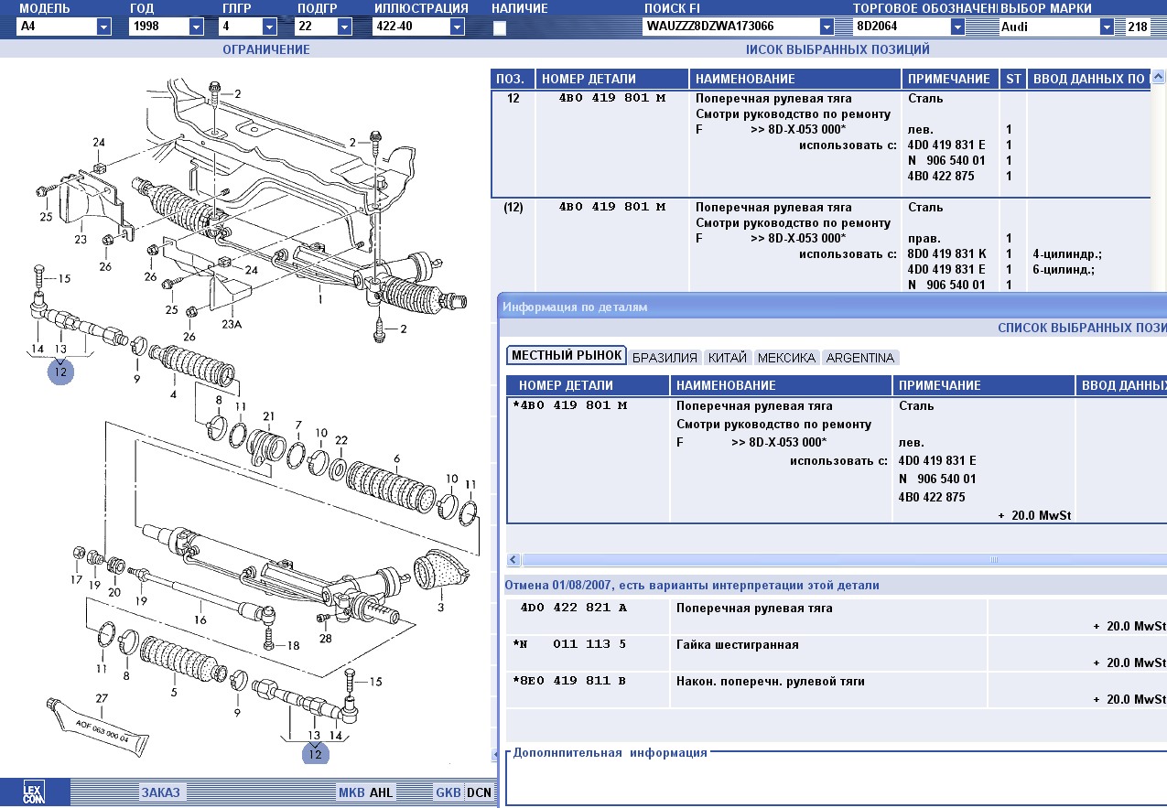Click position number 22 in the diagram
The image size is (1167, 808).
tap(341, 440)
